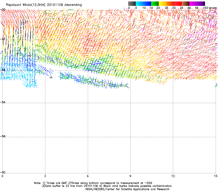
Task: Click the -52 latitude axis label
Action: tap(3, 39)
